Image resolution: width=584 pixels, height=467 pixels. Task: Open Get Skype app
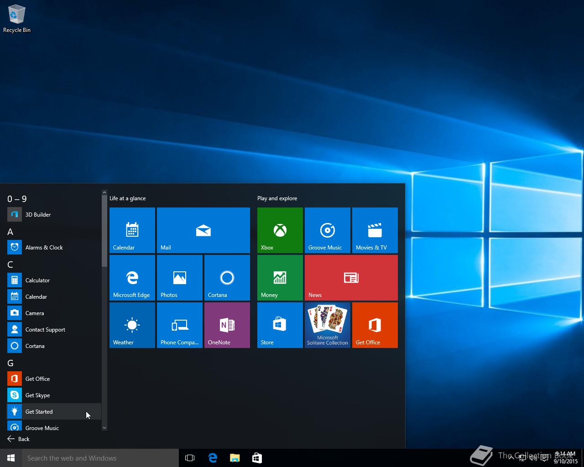tap(54, 395)
